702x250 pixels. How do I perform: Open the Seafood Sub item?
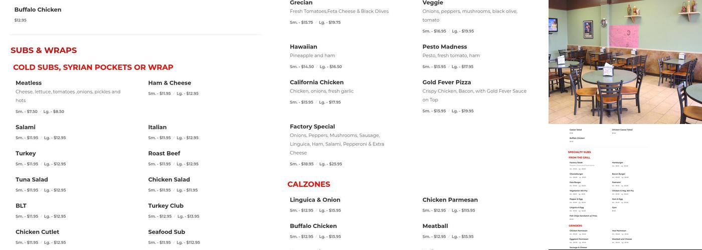[166, 232]
